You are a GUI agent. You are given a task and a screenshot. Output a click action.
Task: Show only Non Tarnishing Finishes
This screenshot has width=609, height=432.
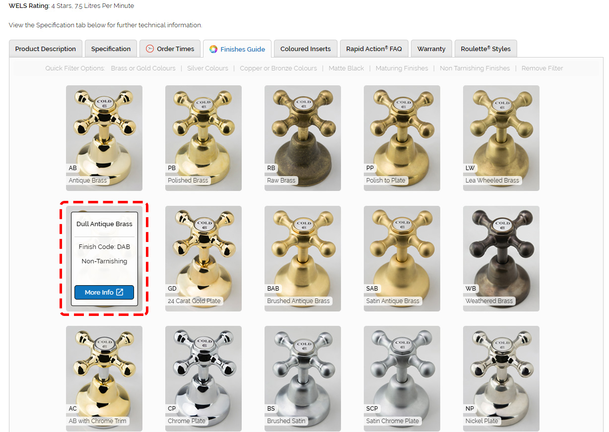[x=474, y=68]
